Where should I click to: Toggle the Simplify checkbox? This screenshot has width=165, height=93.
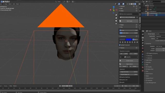click(146, 67)
